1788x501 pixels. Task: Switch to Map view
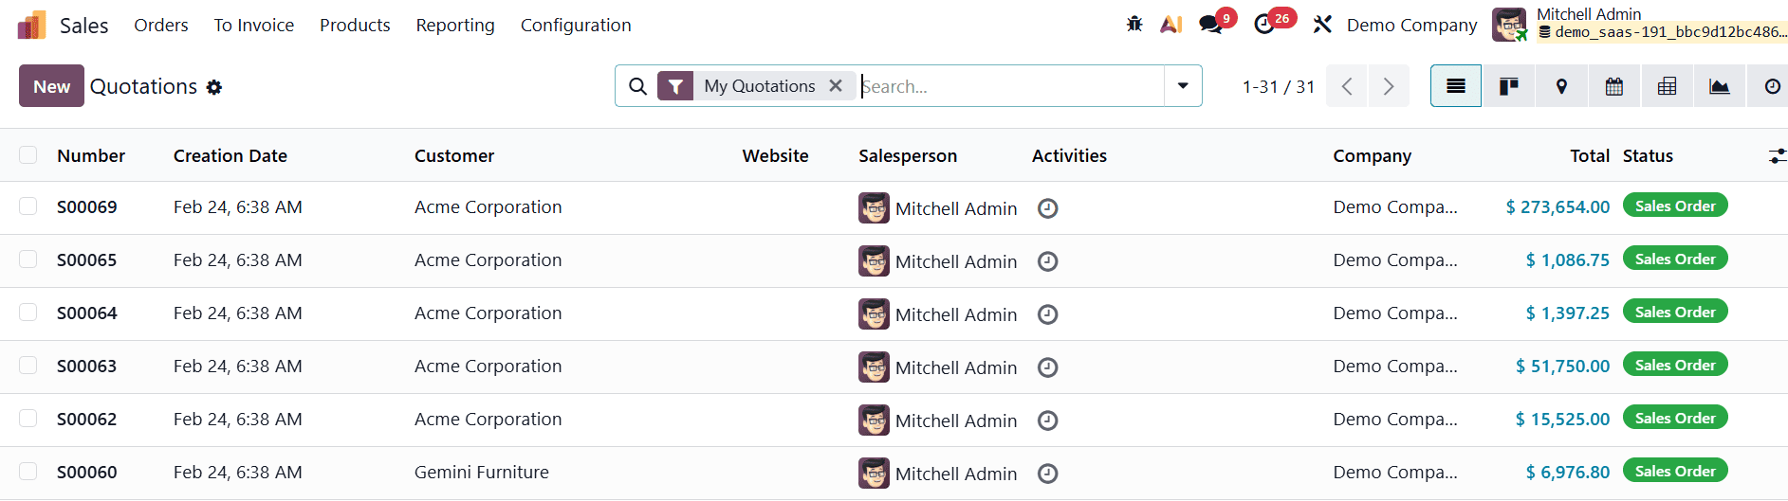1561,86
